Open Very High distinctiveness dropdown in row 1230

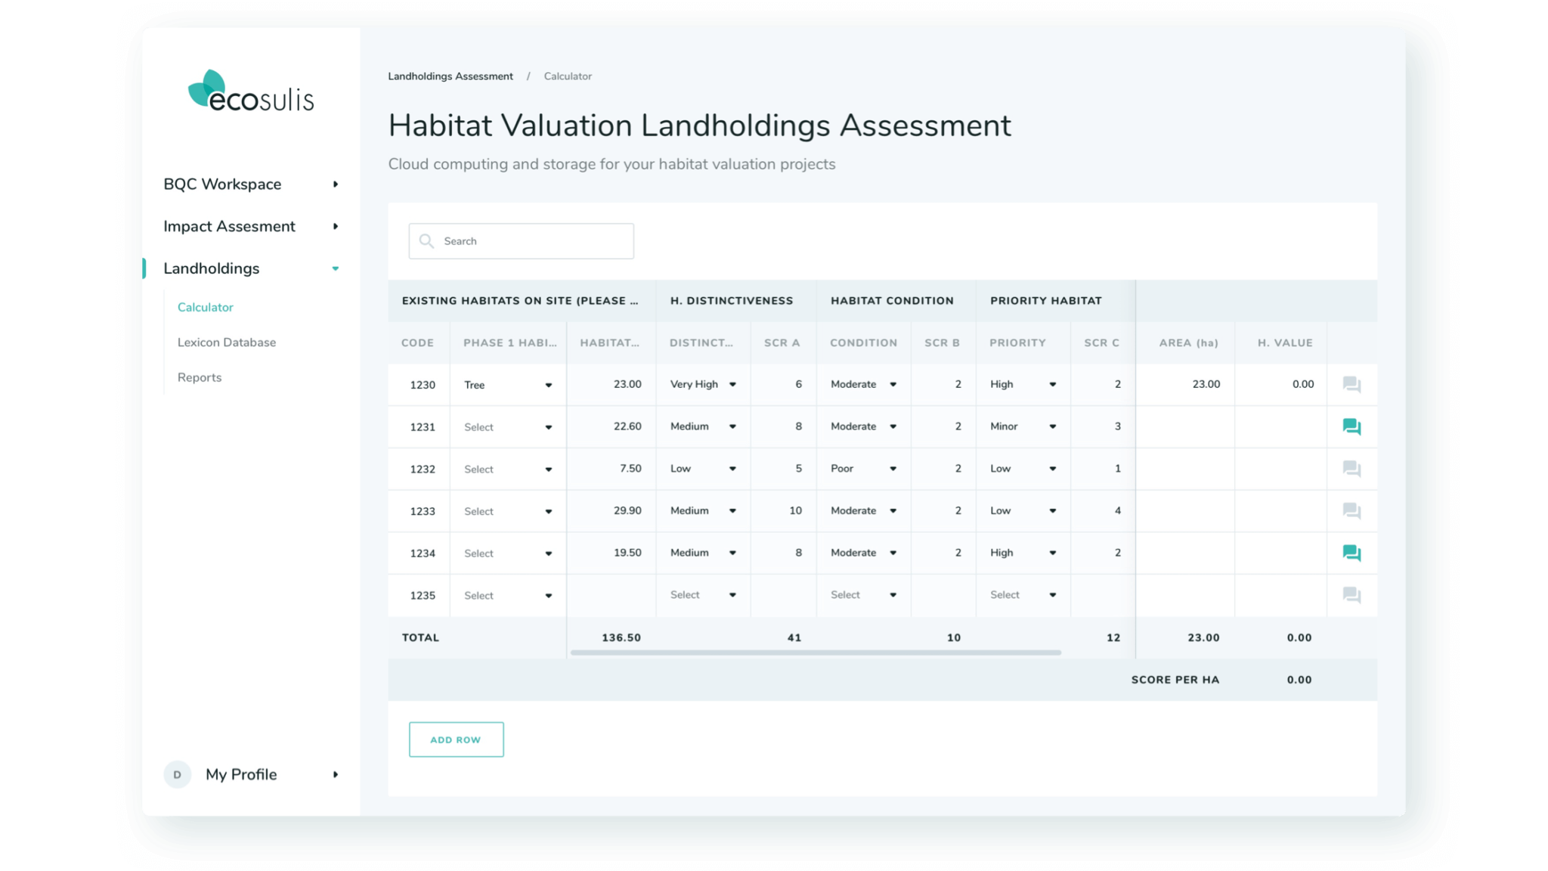coord(703,384)
